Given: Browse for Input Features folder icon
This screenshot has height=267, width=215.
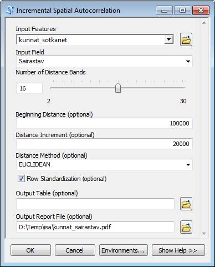Looking at the screenshot, I should [x=186, y=39].
